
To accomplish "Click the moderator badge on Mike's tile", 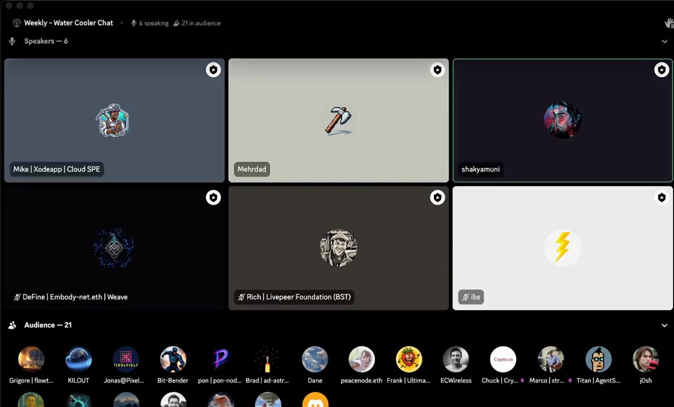I will coord(213,70).
